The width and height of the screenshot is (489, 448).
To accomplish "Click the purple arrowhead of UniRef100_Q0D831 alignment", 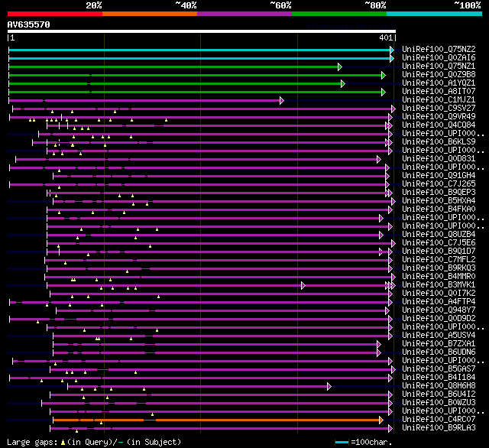I will [x=379, y=160].
